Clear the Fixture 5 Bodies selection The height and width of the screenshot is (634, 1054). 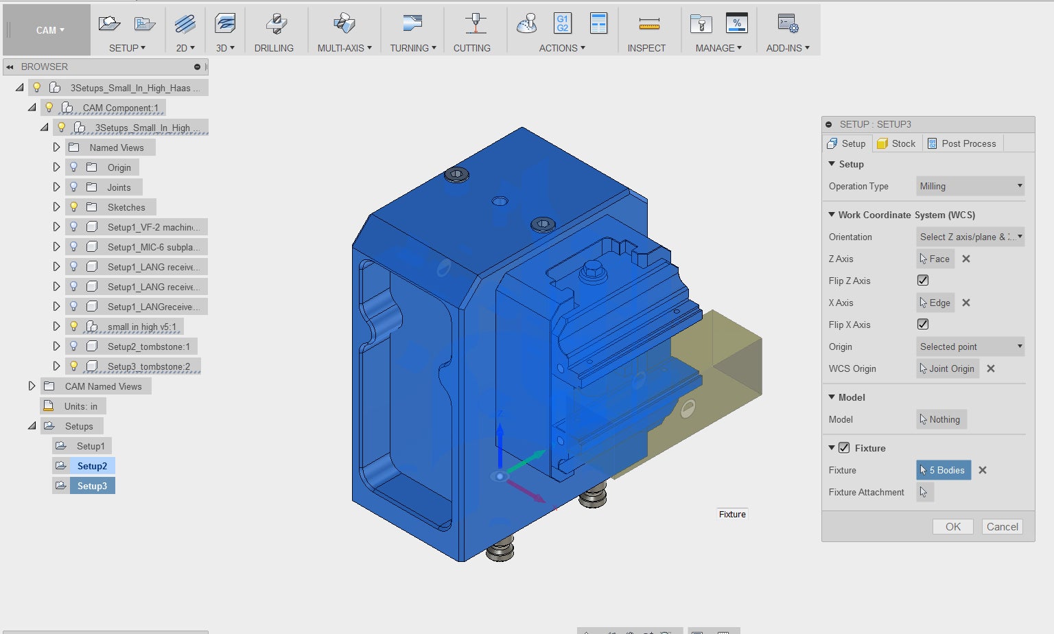(983, 470)
